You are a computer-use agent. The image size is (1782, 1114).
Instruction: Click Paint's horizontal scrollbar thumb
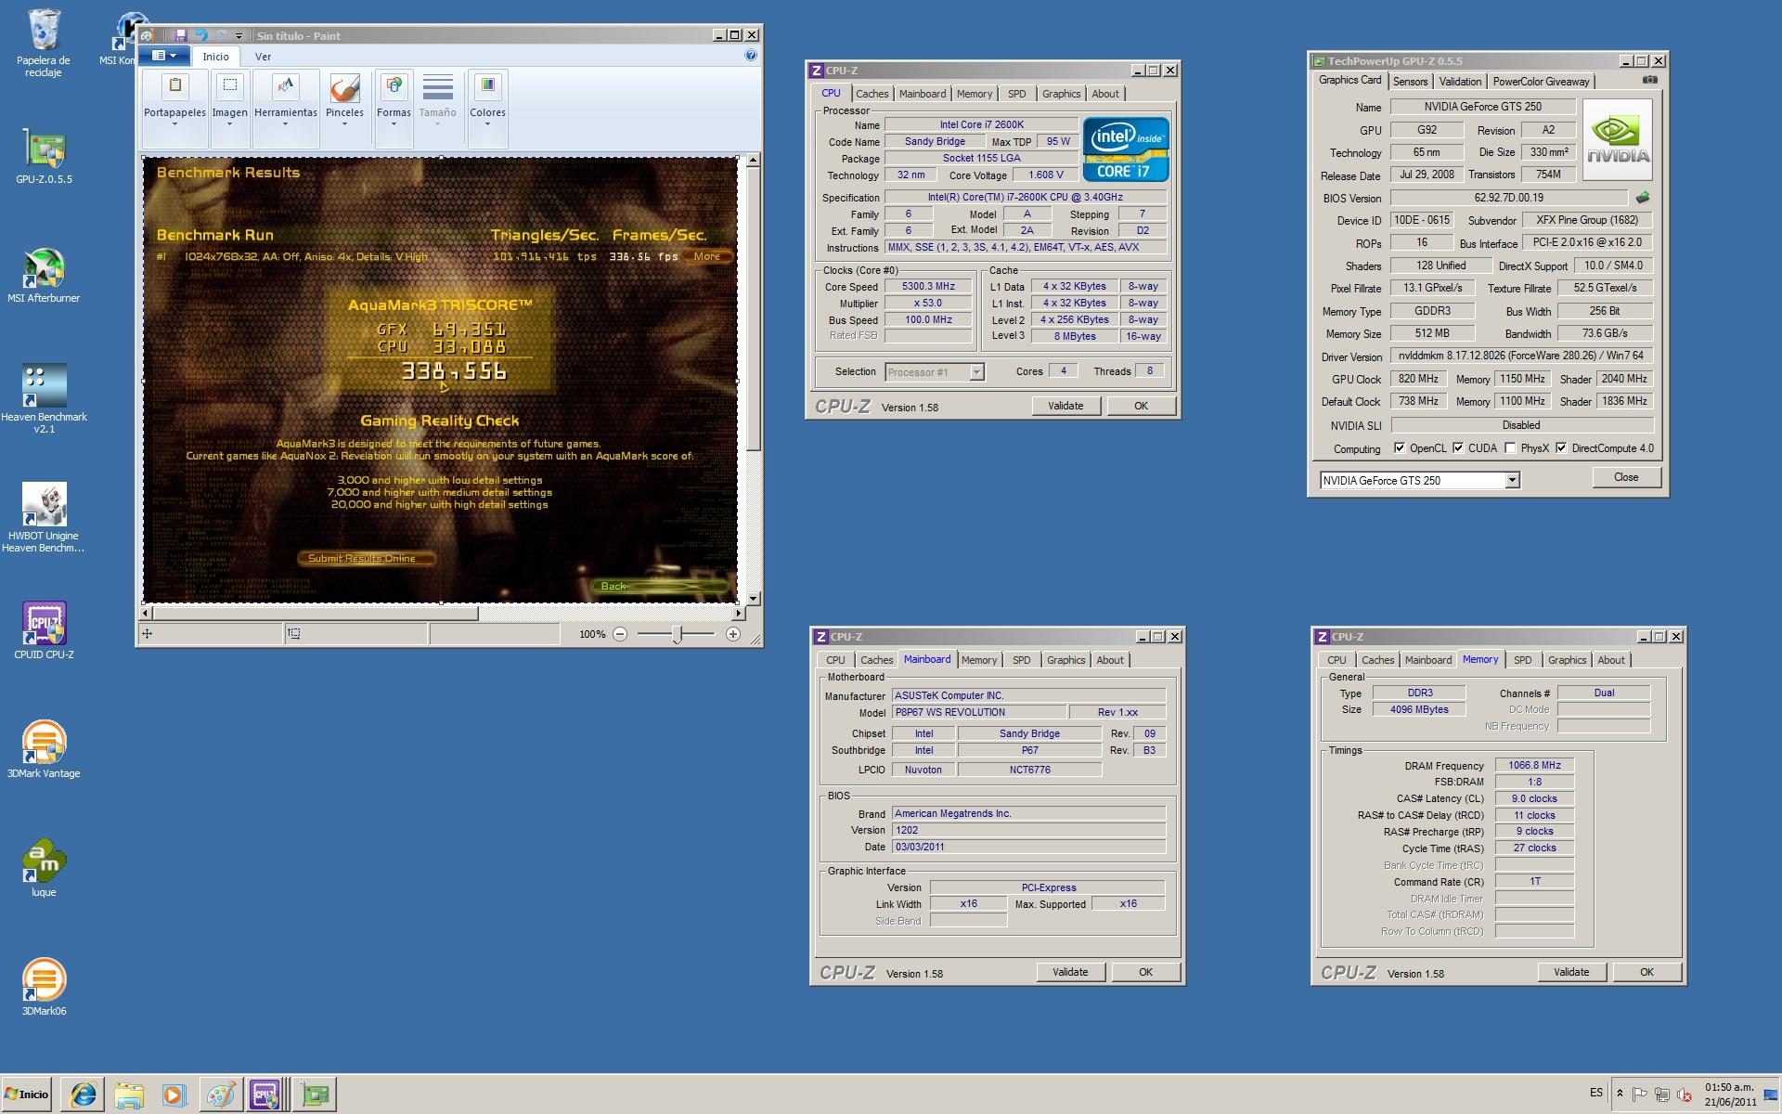click(x=316, y=614)
